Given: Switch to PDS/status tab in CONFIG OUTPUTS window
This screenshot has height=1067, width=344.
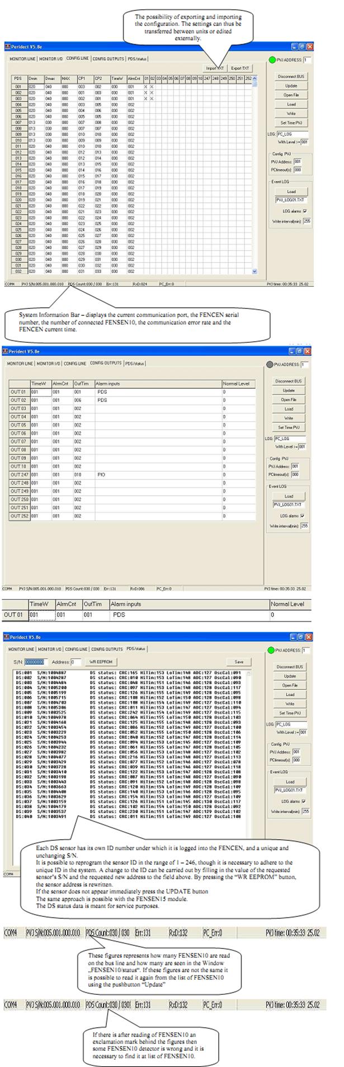Looking at the screenshot, I should point(134,364).
